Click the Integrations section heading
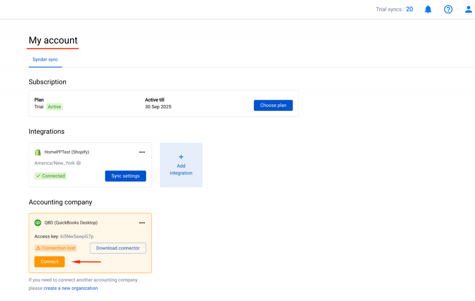The image size is (475, 301). coord(46,131)
